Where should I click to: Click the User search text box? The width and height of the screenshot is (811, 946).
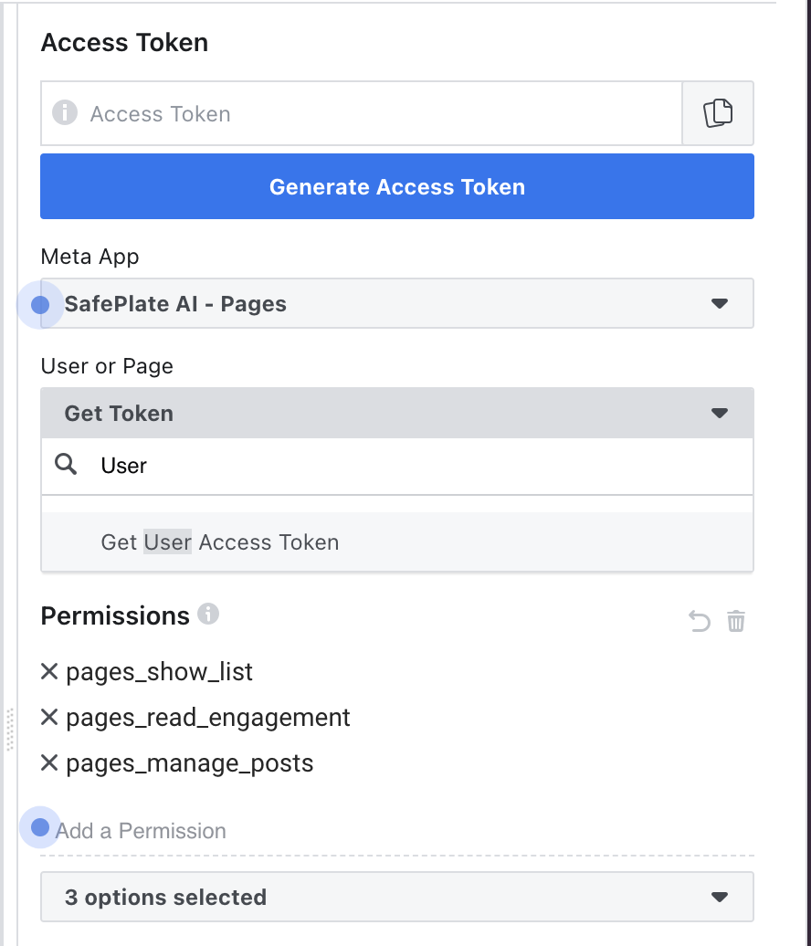(274, 465)
